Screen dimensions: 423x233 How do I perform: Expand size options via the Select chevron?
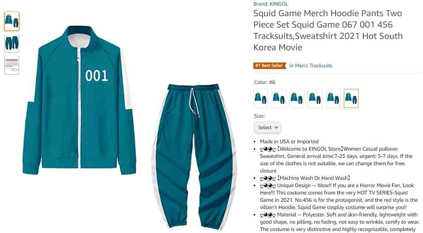[276, 127]
